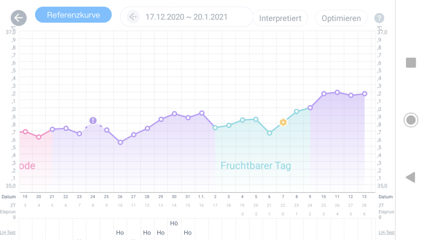
Task: Open the date range 17.12.2020 ~ 20.1.2021
Action: pyautogui.click(x=186, y=17)
